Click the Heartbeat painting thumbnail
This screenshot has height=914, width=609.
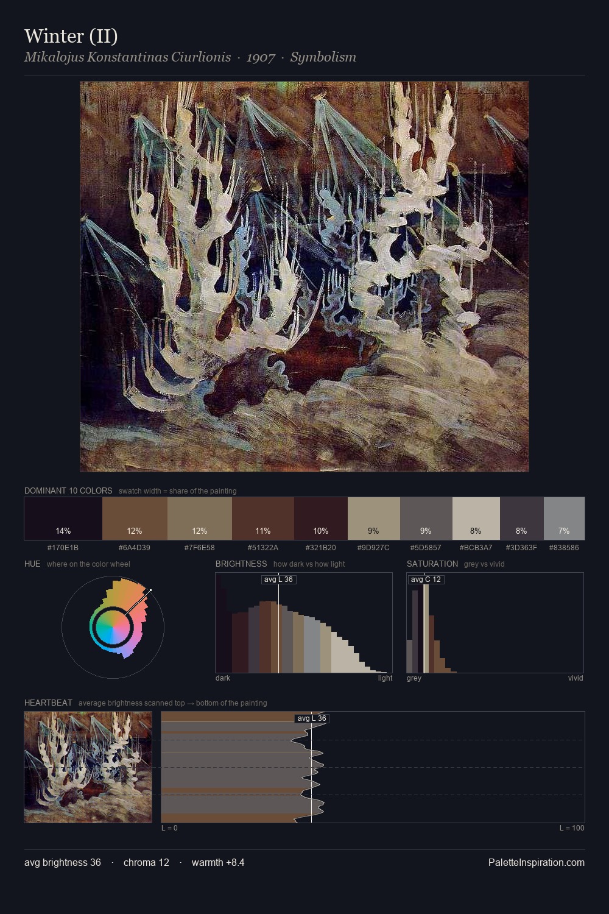88,767
